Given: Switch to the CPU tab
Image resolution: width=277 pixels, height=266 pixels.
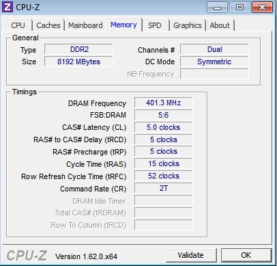Looking at the screenshot, I should pyautogui.click(x=18, y=25).
